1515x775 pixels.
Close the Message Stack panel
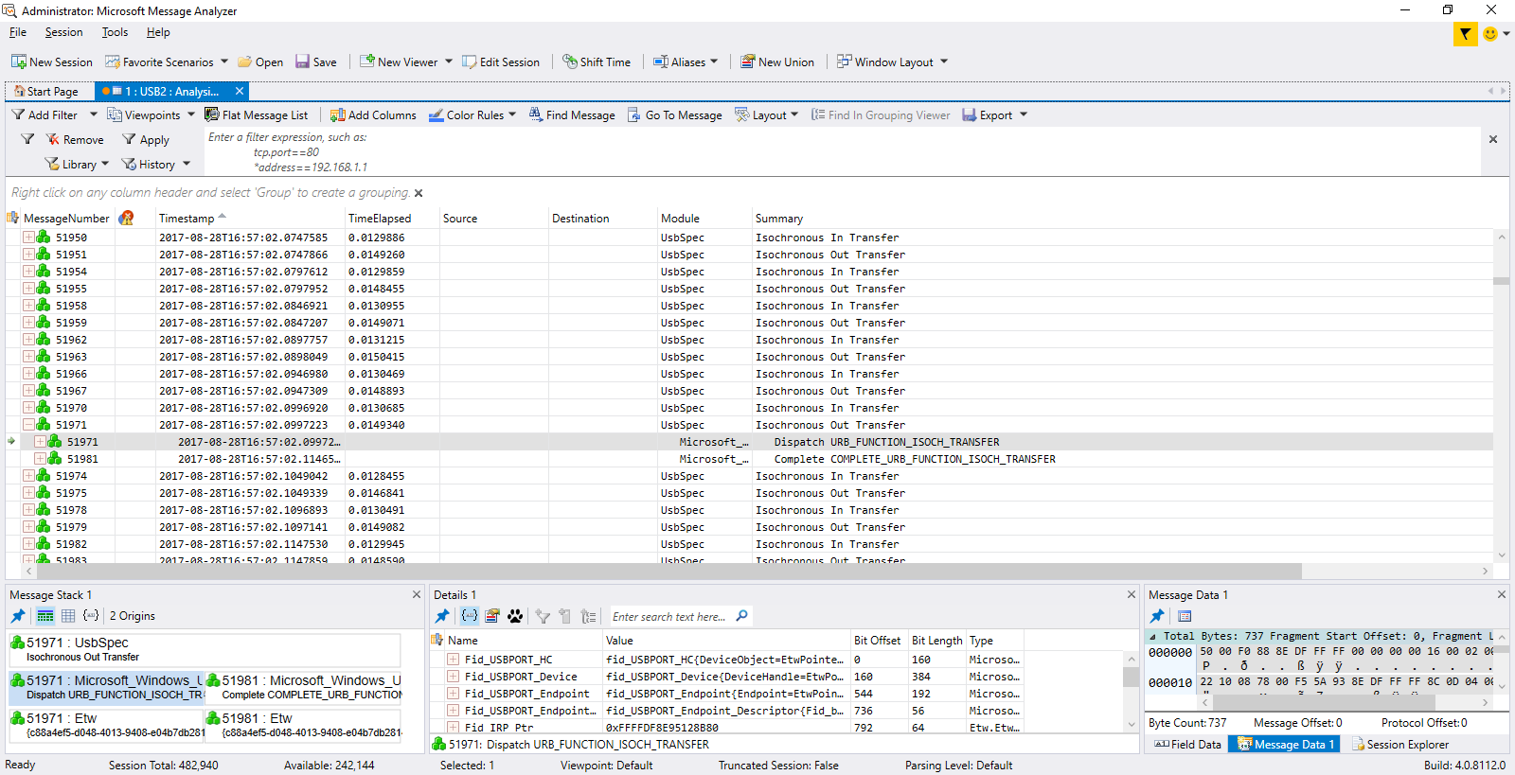(x=417, y=594)
